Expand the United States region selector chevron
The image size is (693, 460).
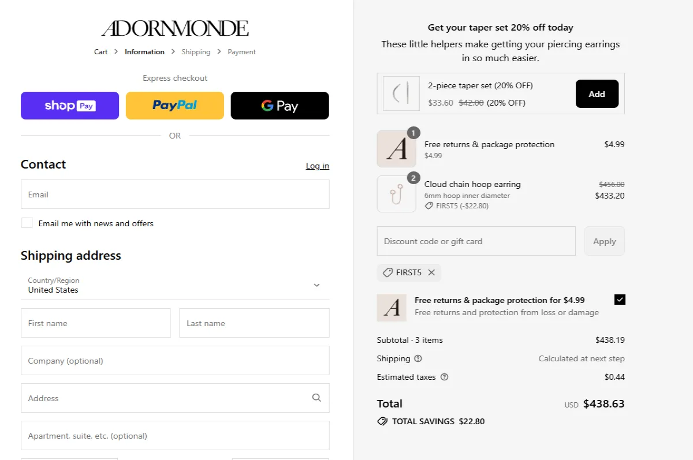(316, 285)
